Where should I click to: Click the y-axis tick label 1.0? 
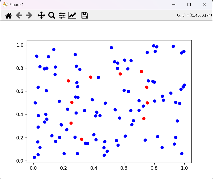[x=20, y=45]
